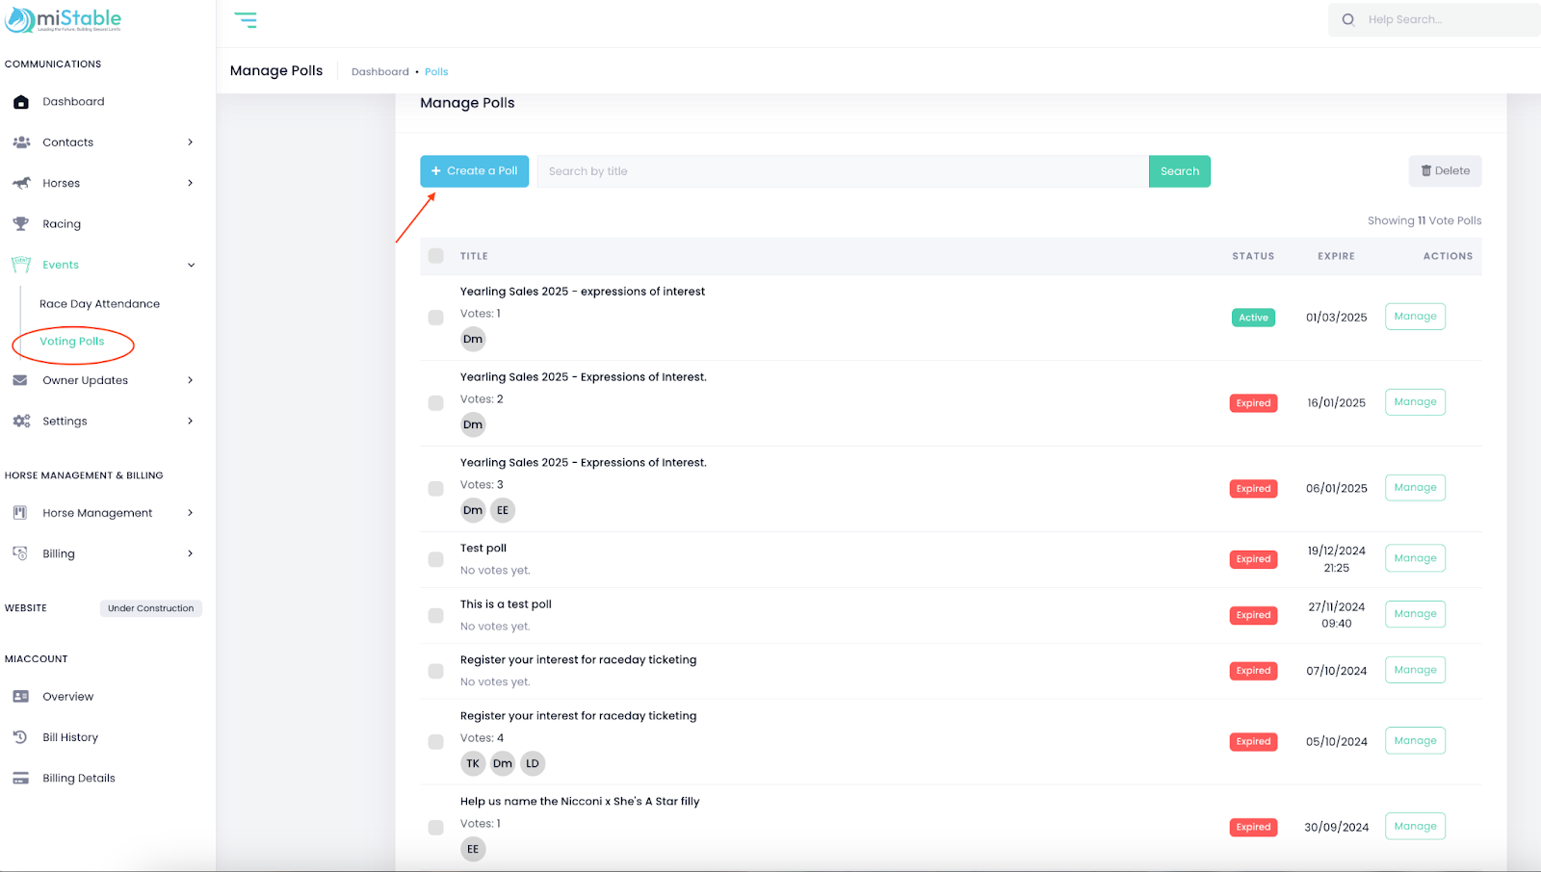Viewport: 1541px width, 872px height.
Task: Open Voting Polls in the sidebar
Action: [72, 342]
